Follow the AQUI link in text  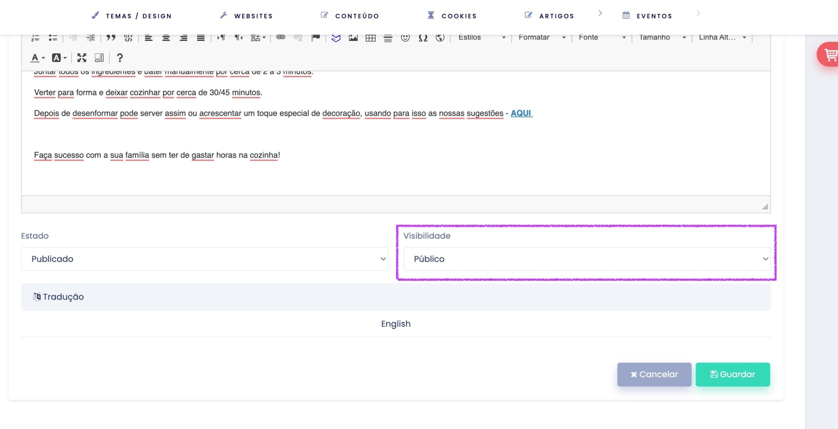(x=522, y=113)
